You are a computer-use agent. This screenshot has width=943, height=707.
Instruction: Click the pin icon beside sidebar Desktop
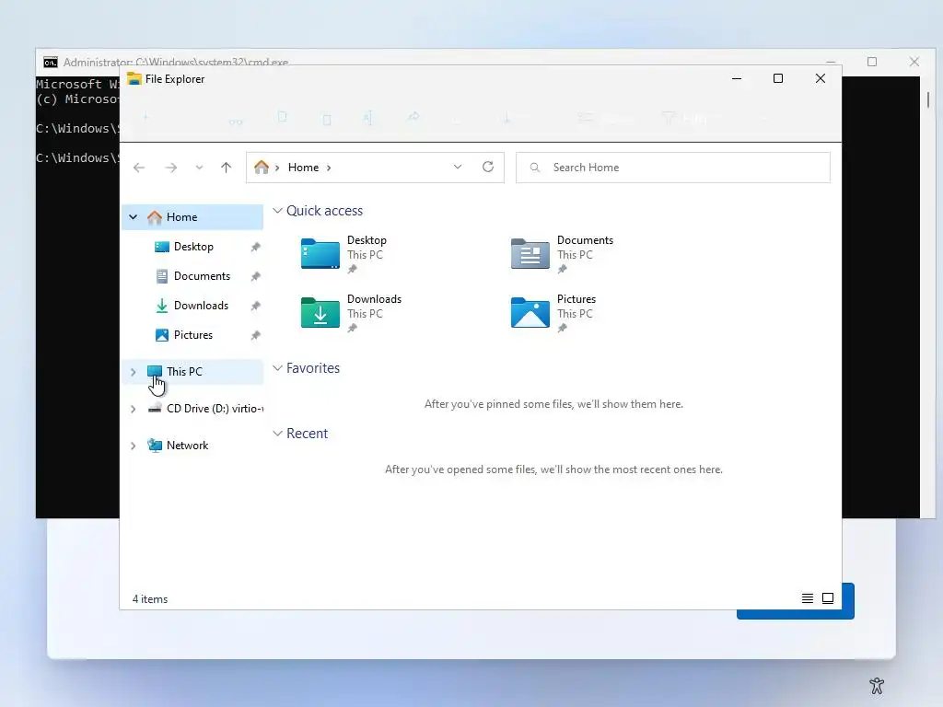(256, 247)
